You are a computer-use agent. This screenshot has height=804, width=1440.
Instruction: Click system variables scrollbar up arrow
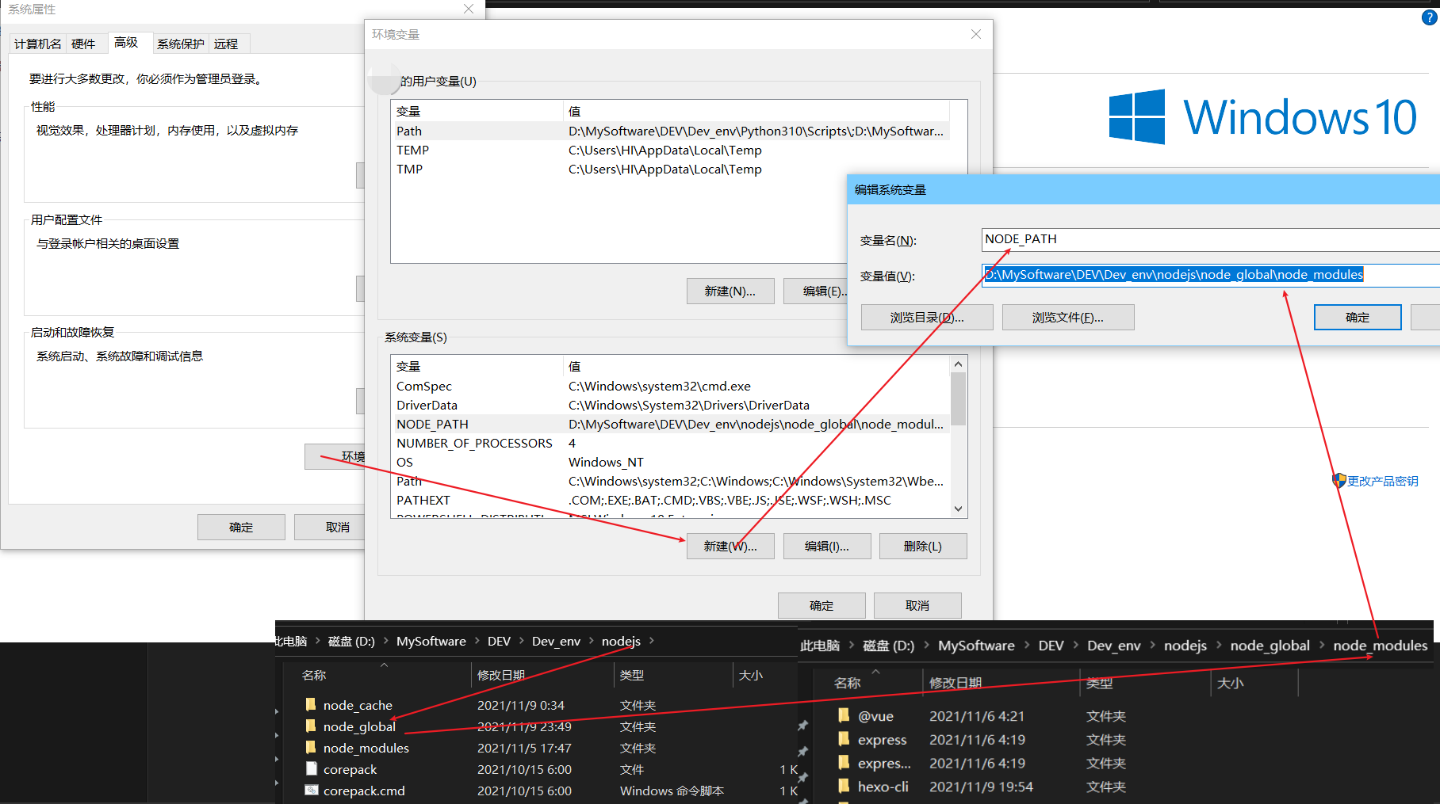coord(958,364)
